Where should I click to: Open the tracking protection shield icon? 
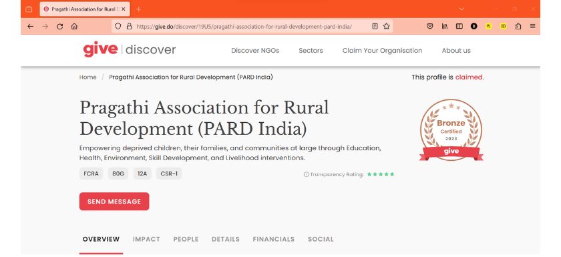pos(118,26)
